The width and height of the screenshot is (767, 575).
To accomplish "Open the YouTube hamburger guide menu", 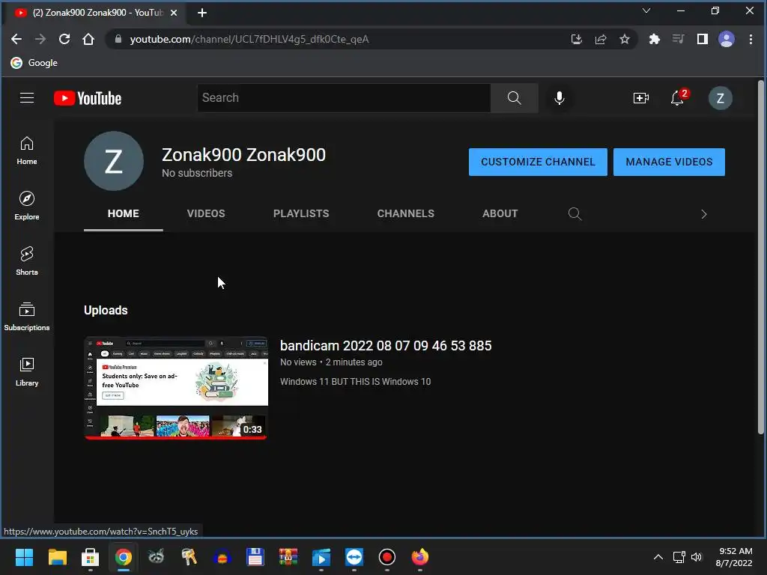I will pos(27,98).
